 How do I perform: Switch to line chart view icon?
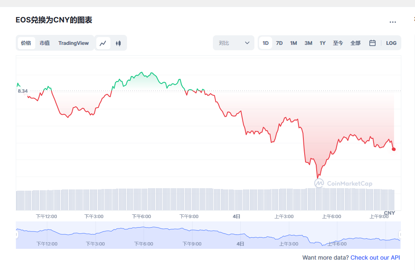[x=103, y=43]
